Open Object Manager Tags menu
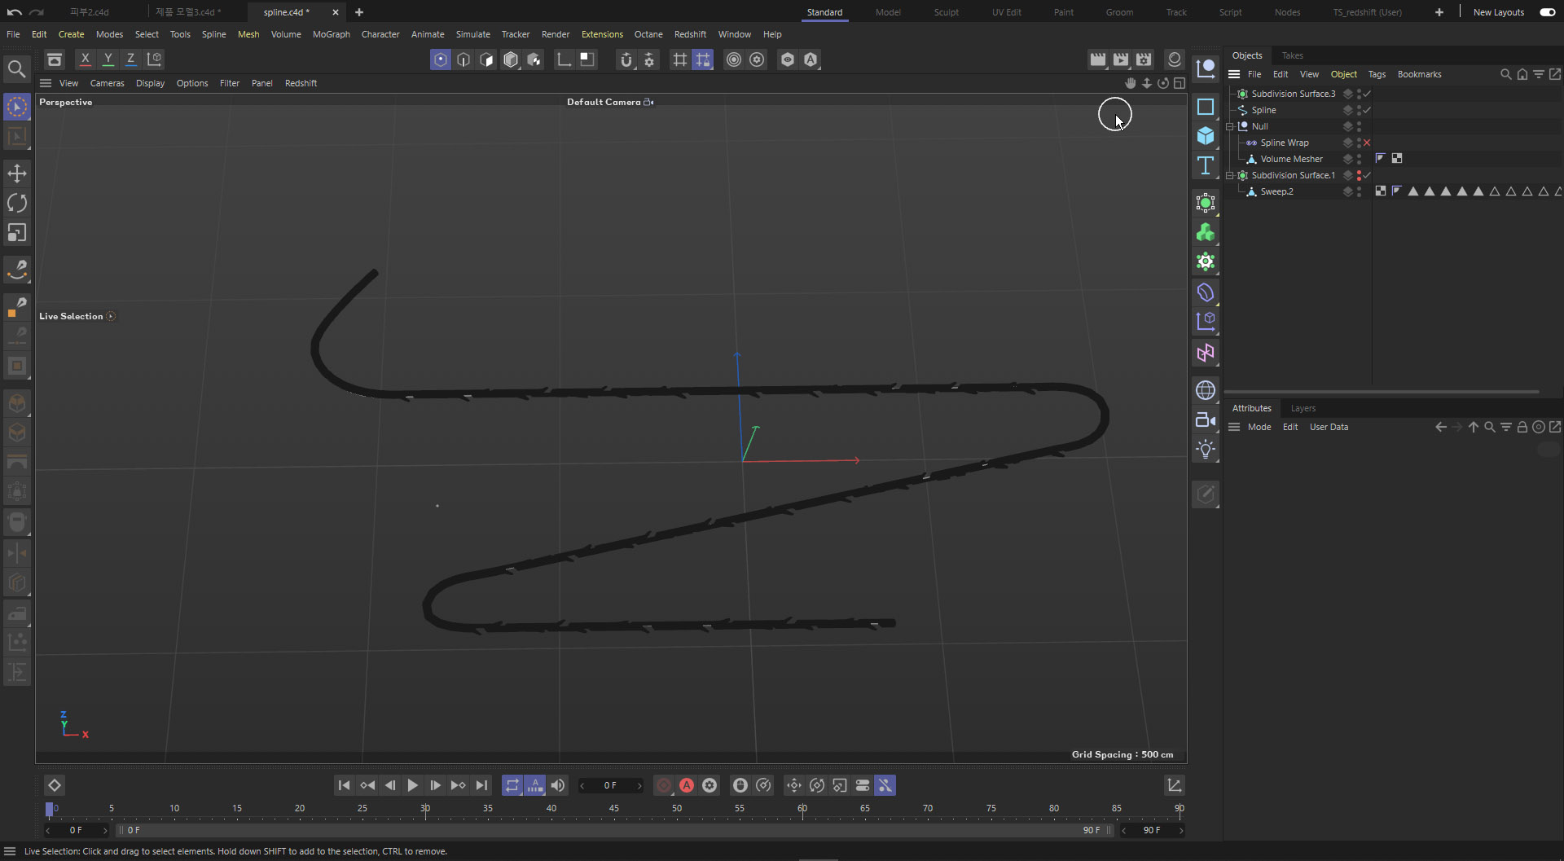Viewport: 1564px width, 861px height. (1377, 74)
